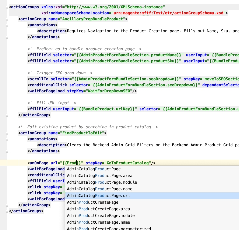Collapse the FindProductToEdit actionGroup fold

[x=7, y=133]
